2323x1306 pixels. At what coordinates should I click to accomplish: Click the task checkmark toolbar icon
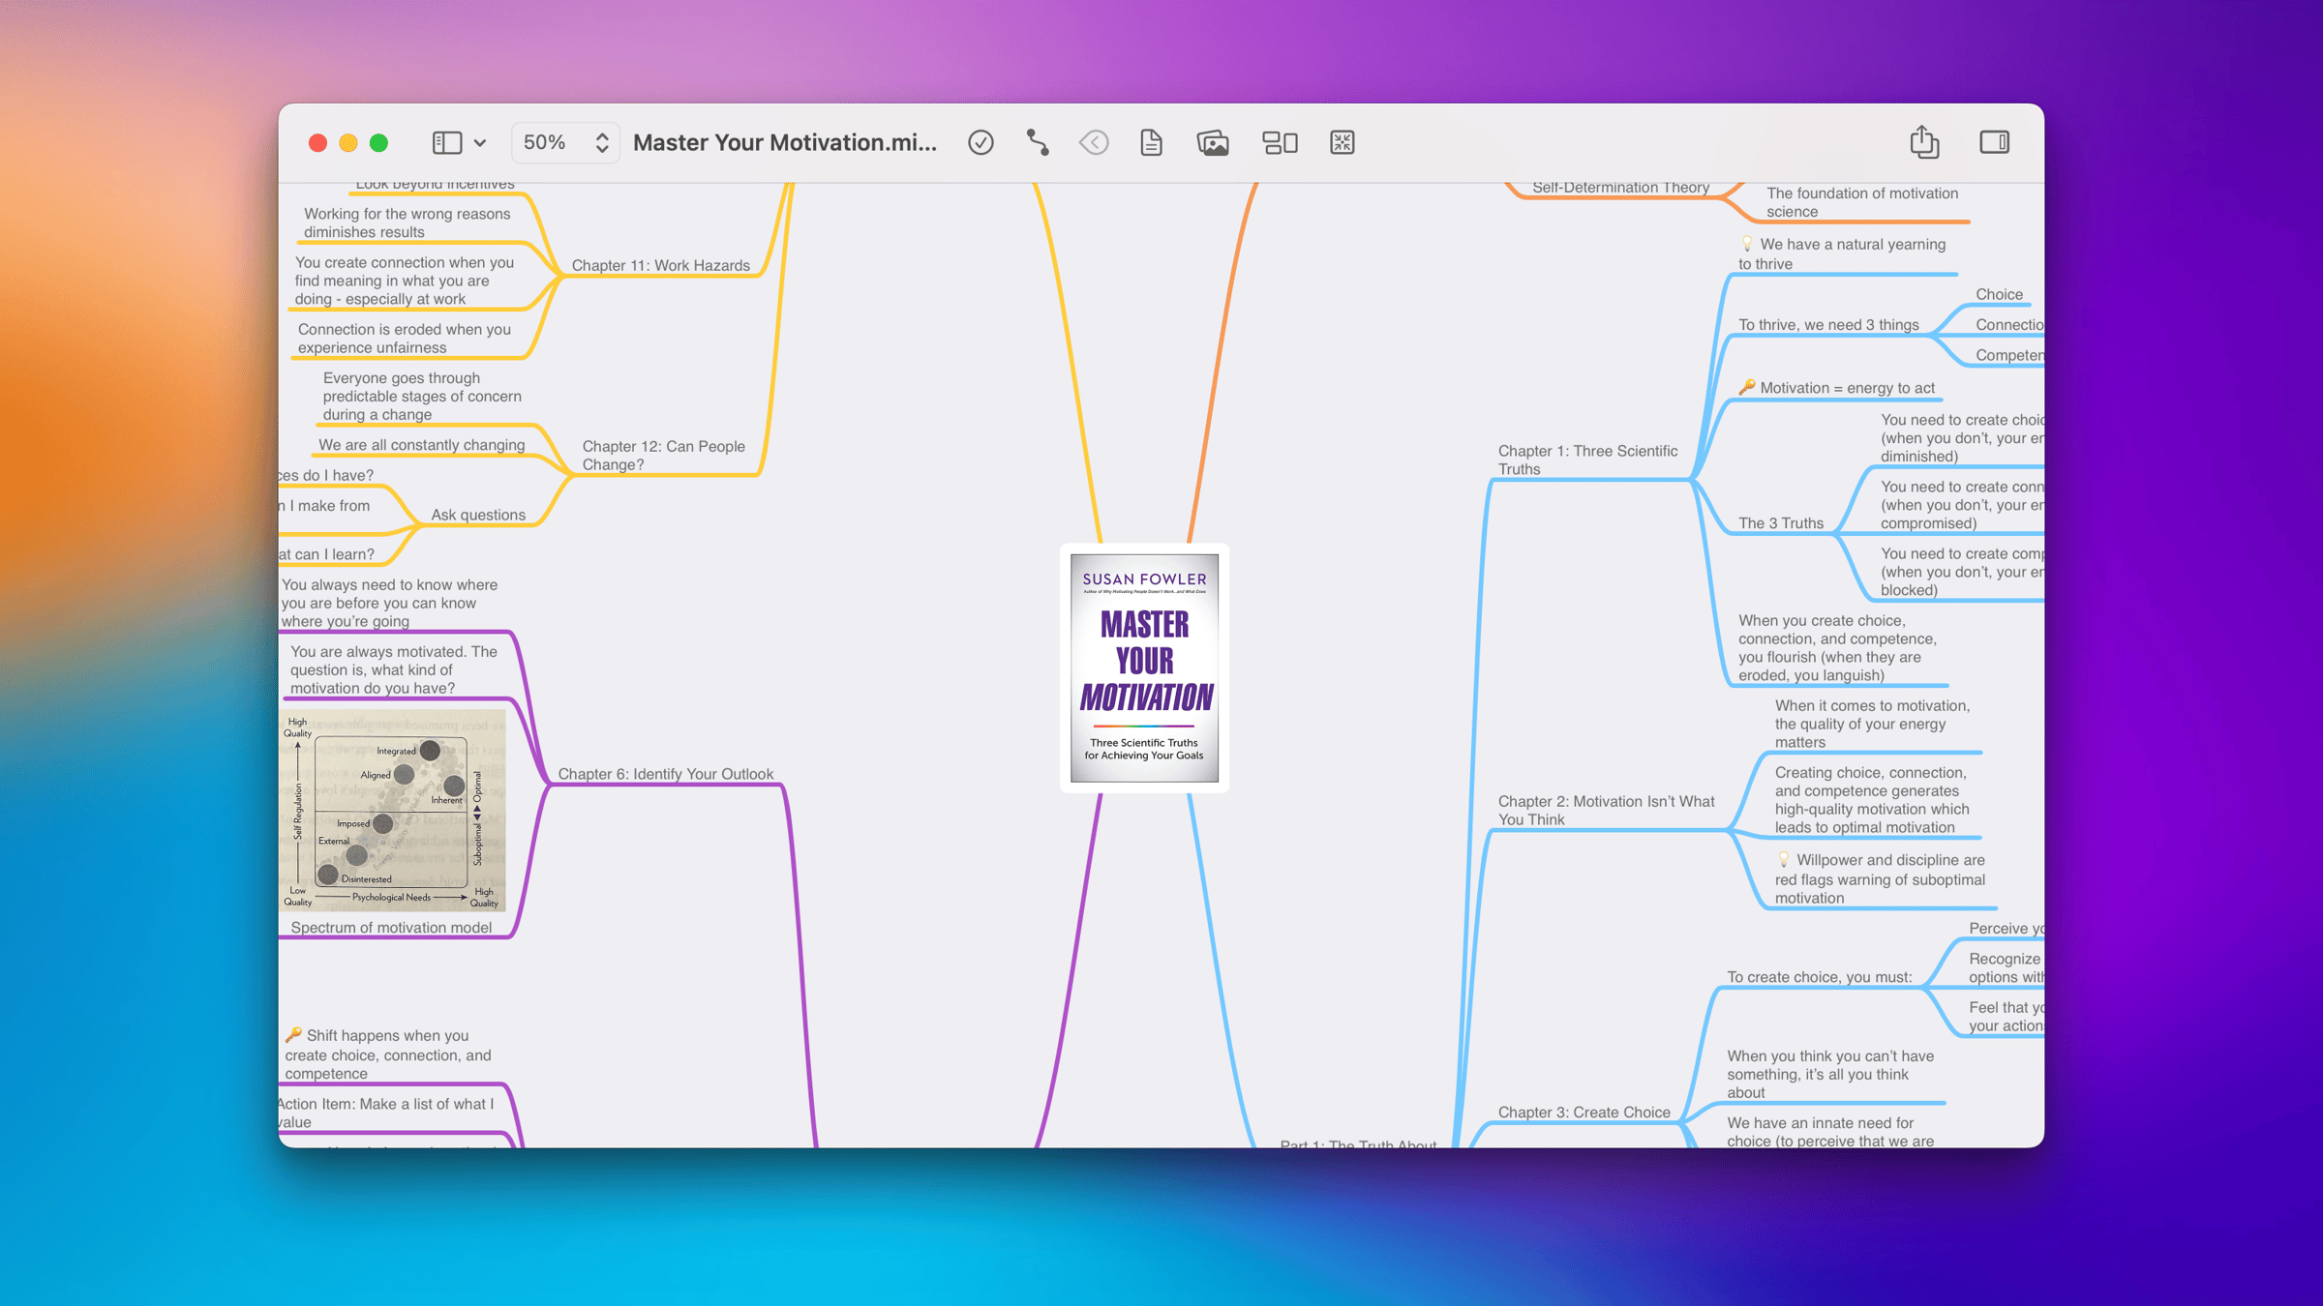coord(980,142)
